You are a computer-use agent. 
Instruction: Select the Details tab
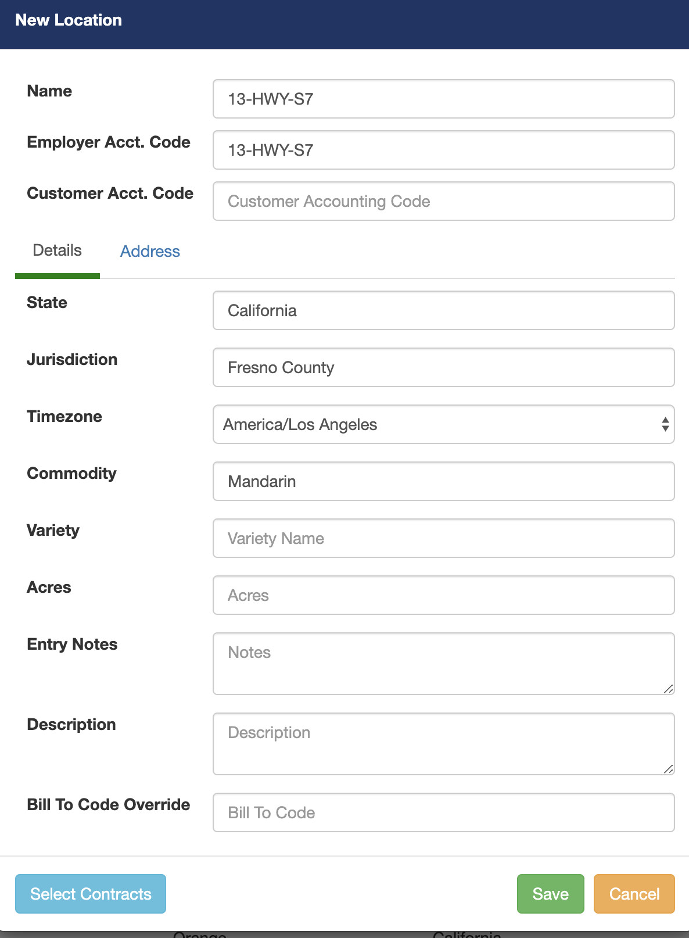tap(57, 250)
